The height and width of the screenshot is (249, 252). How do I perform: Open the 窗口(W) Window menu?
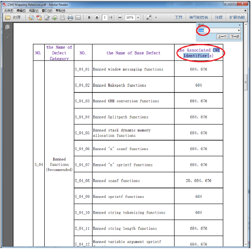point(47,11)
